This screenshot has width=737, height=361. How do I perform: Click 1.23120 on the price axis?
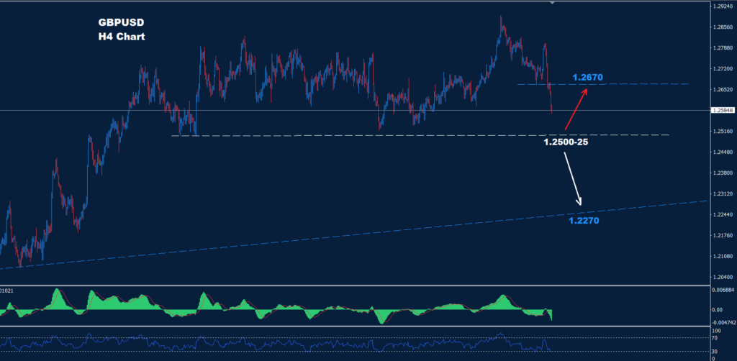click(x=724, y=193)
